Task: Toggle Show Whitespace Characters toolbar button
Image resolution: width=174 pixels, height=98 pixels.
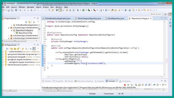Action: tap(73, 10)
